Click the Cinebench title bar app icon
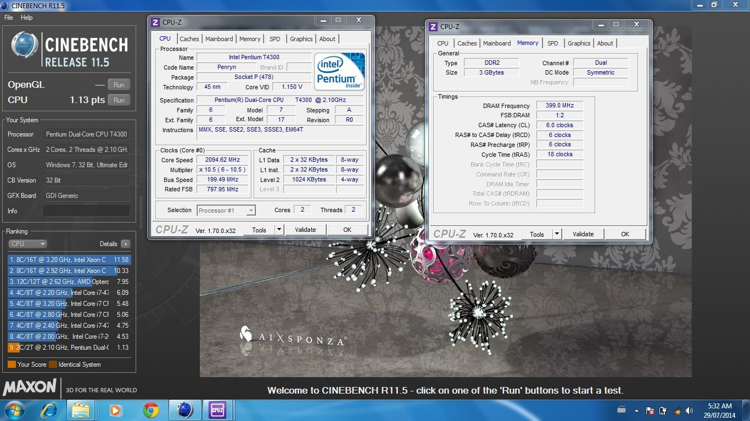750x421 pixels. pos(5,5)
